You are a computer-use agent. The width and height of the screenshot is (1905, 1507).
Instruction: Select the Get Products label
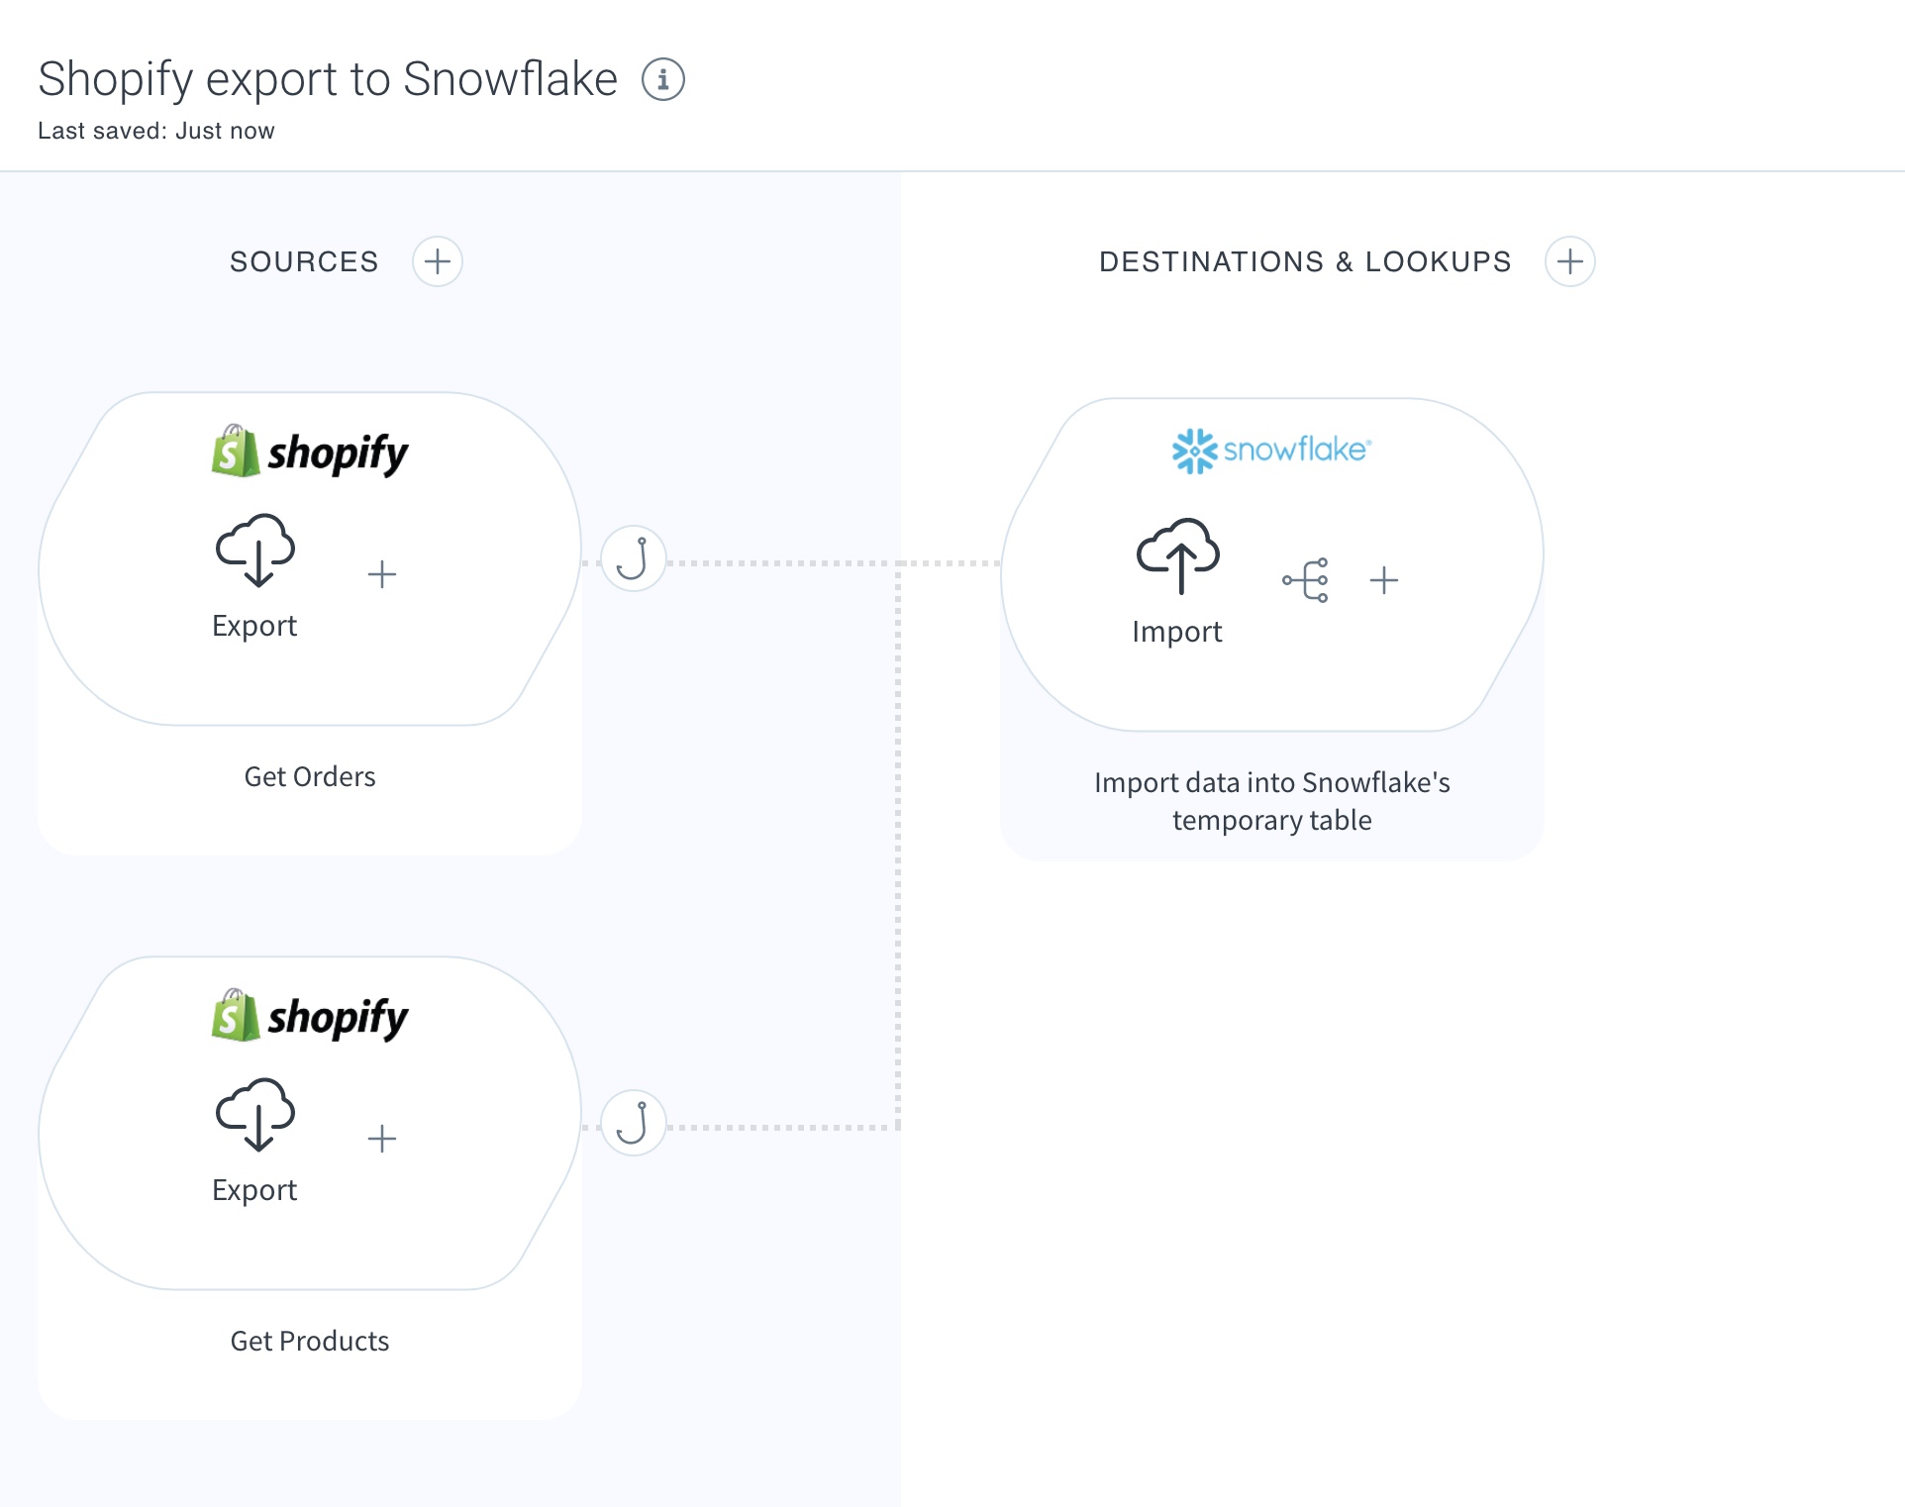point(310,1341)
